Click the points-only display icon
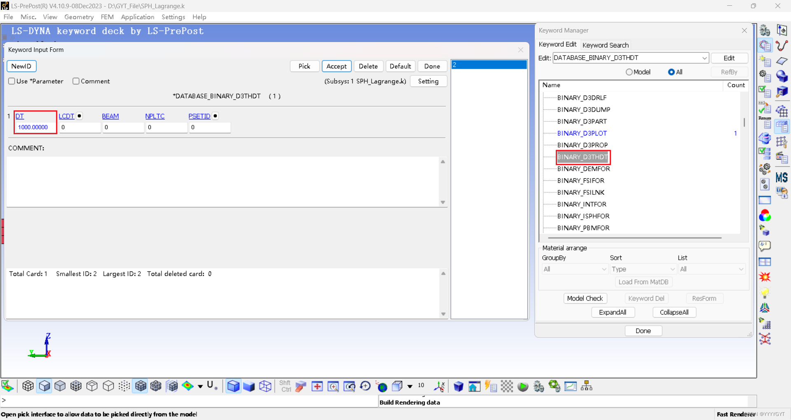 [124, 386]
